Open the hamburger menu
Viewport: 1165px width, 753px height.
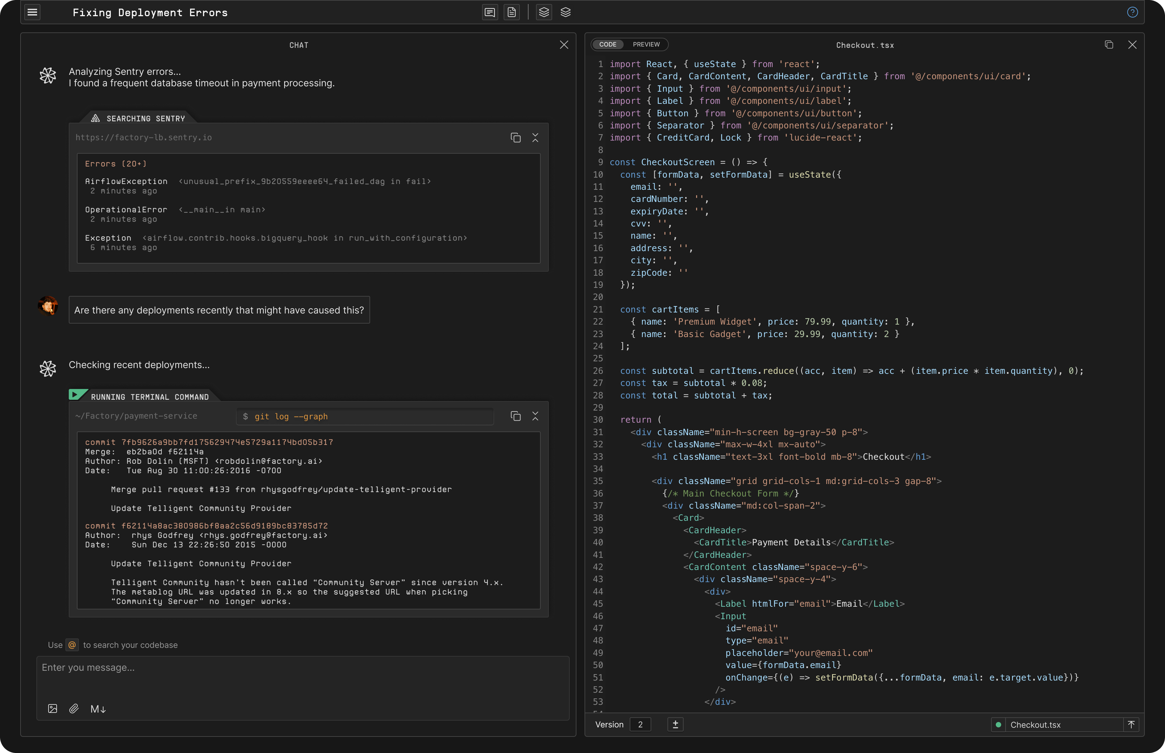32,12
